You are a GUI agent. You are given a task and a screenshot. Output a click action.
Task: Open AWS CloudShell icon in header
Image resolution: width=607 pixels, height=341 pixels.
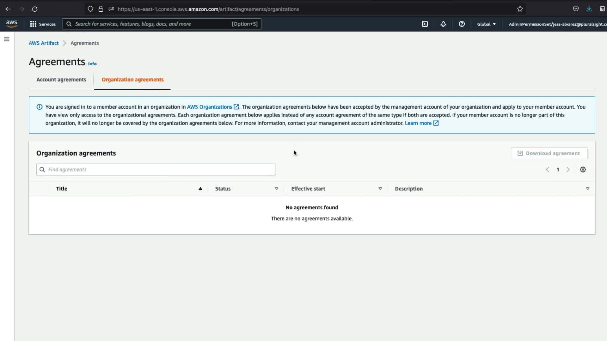point(425,24)
